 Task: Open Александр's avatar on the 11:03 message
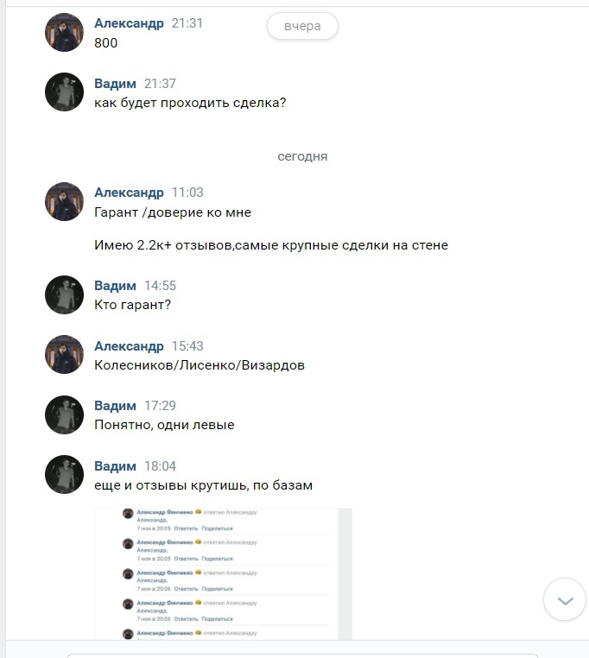[x=64, y=201]
